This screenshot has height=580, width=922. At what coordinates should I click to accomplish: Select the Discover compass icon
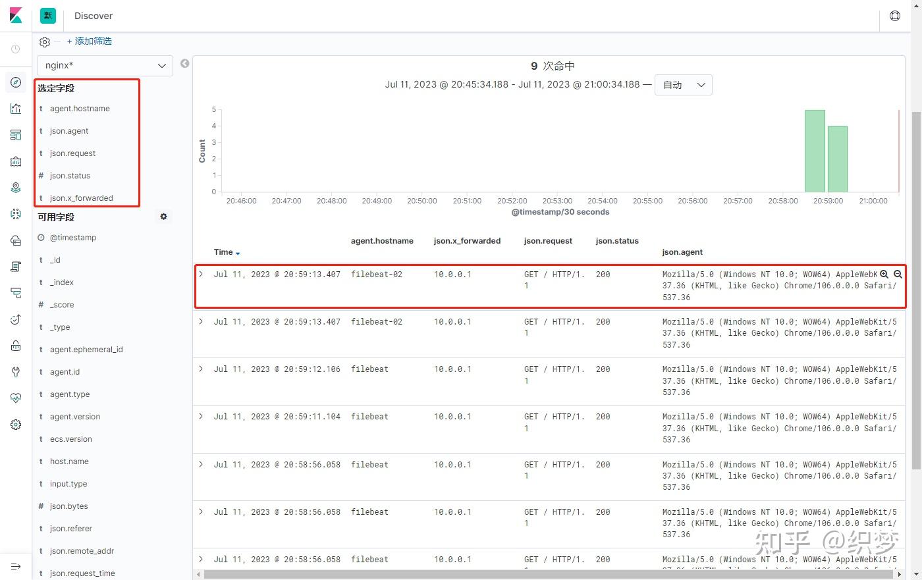[x=16, y=82]
